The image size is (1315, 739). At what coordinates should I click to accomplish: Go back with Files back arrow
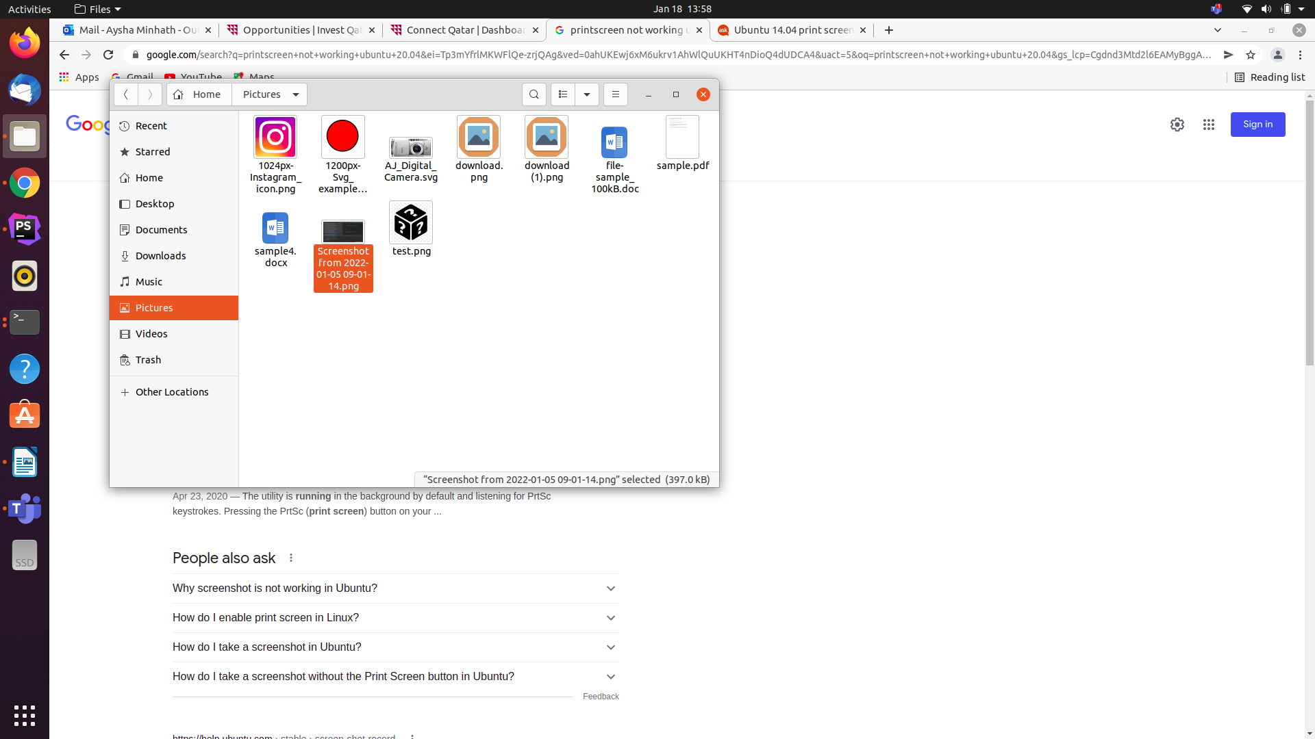[126, 94]
